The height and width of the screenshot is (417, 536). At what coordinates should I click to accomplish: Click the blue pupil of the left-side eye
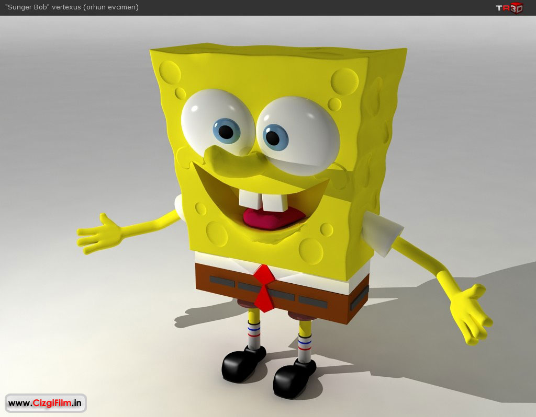pyautogui.click(x=226, y=131)
